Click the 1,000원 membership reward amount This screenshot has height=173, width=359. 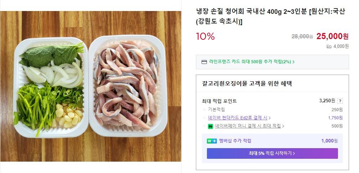tap(329, 141)
